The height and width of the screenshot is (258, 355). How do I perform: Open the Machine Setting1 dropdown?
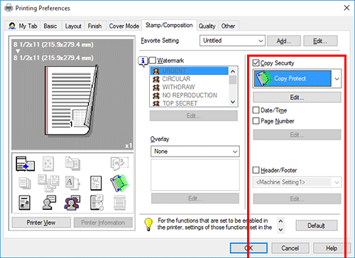[x=297, y=182]
